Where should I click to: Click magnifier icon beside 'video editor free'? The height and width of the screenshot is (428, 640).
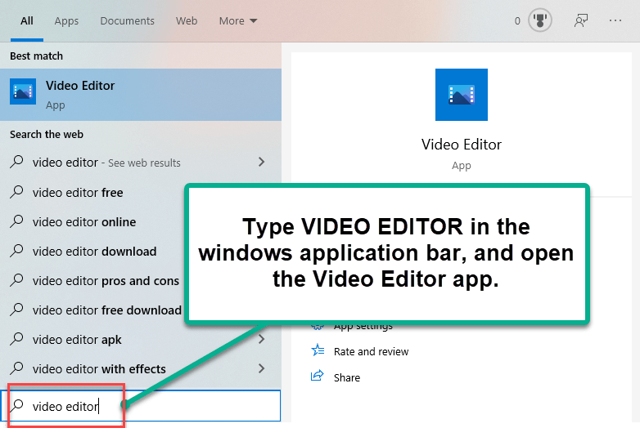pos(16,192)
